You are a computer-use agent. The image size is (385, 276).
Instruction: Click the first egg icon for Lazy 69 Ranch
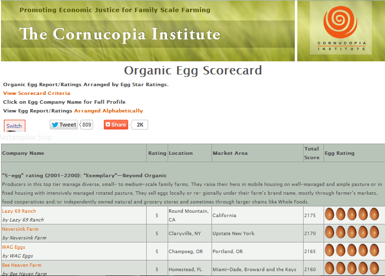point(329,215)
